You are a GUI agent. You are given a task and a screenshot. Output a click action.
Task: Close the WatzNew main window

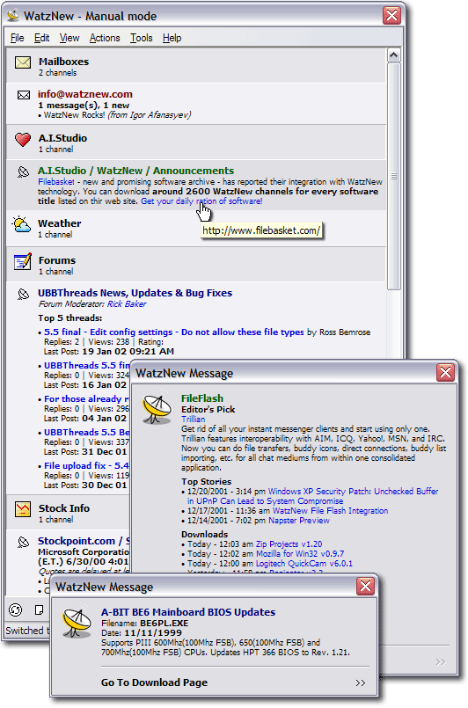pos(391,16)
